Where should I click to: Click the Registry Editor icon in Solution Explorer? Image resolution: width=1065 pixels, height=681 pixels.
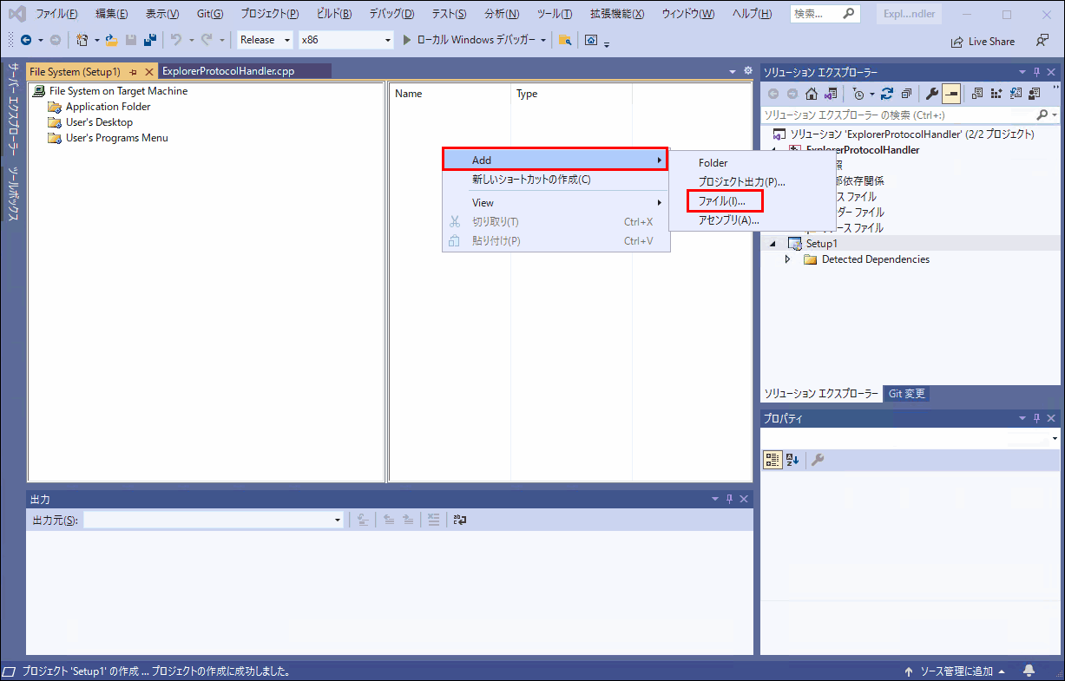[x=996, y=94]
